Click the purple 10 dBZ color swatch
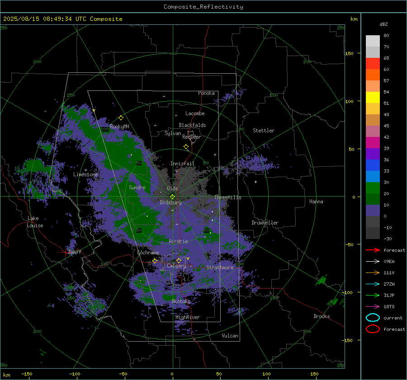The width and height of the screenshot is (407, 380). coord(373,211)
